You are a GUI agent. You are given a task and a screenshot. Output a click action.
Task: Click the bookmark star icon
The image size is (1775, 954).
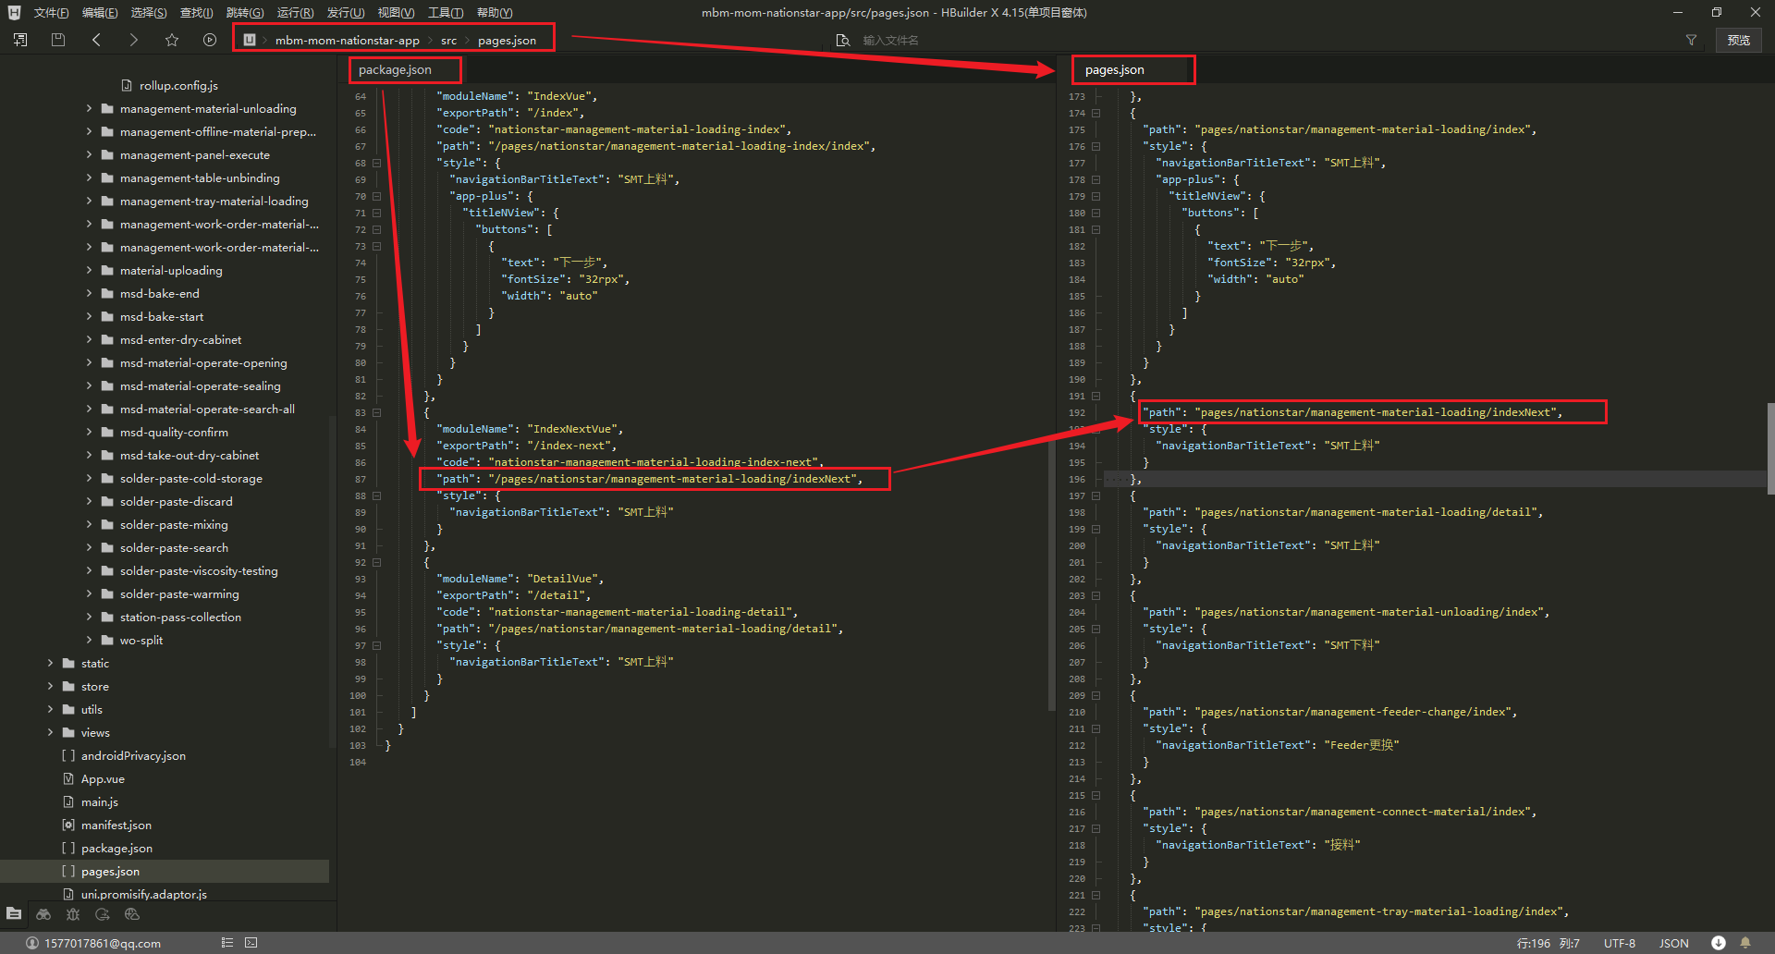coord(172,40)
